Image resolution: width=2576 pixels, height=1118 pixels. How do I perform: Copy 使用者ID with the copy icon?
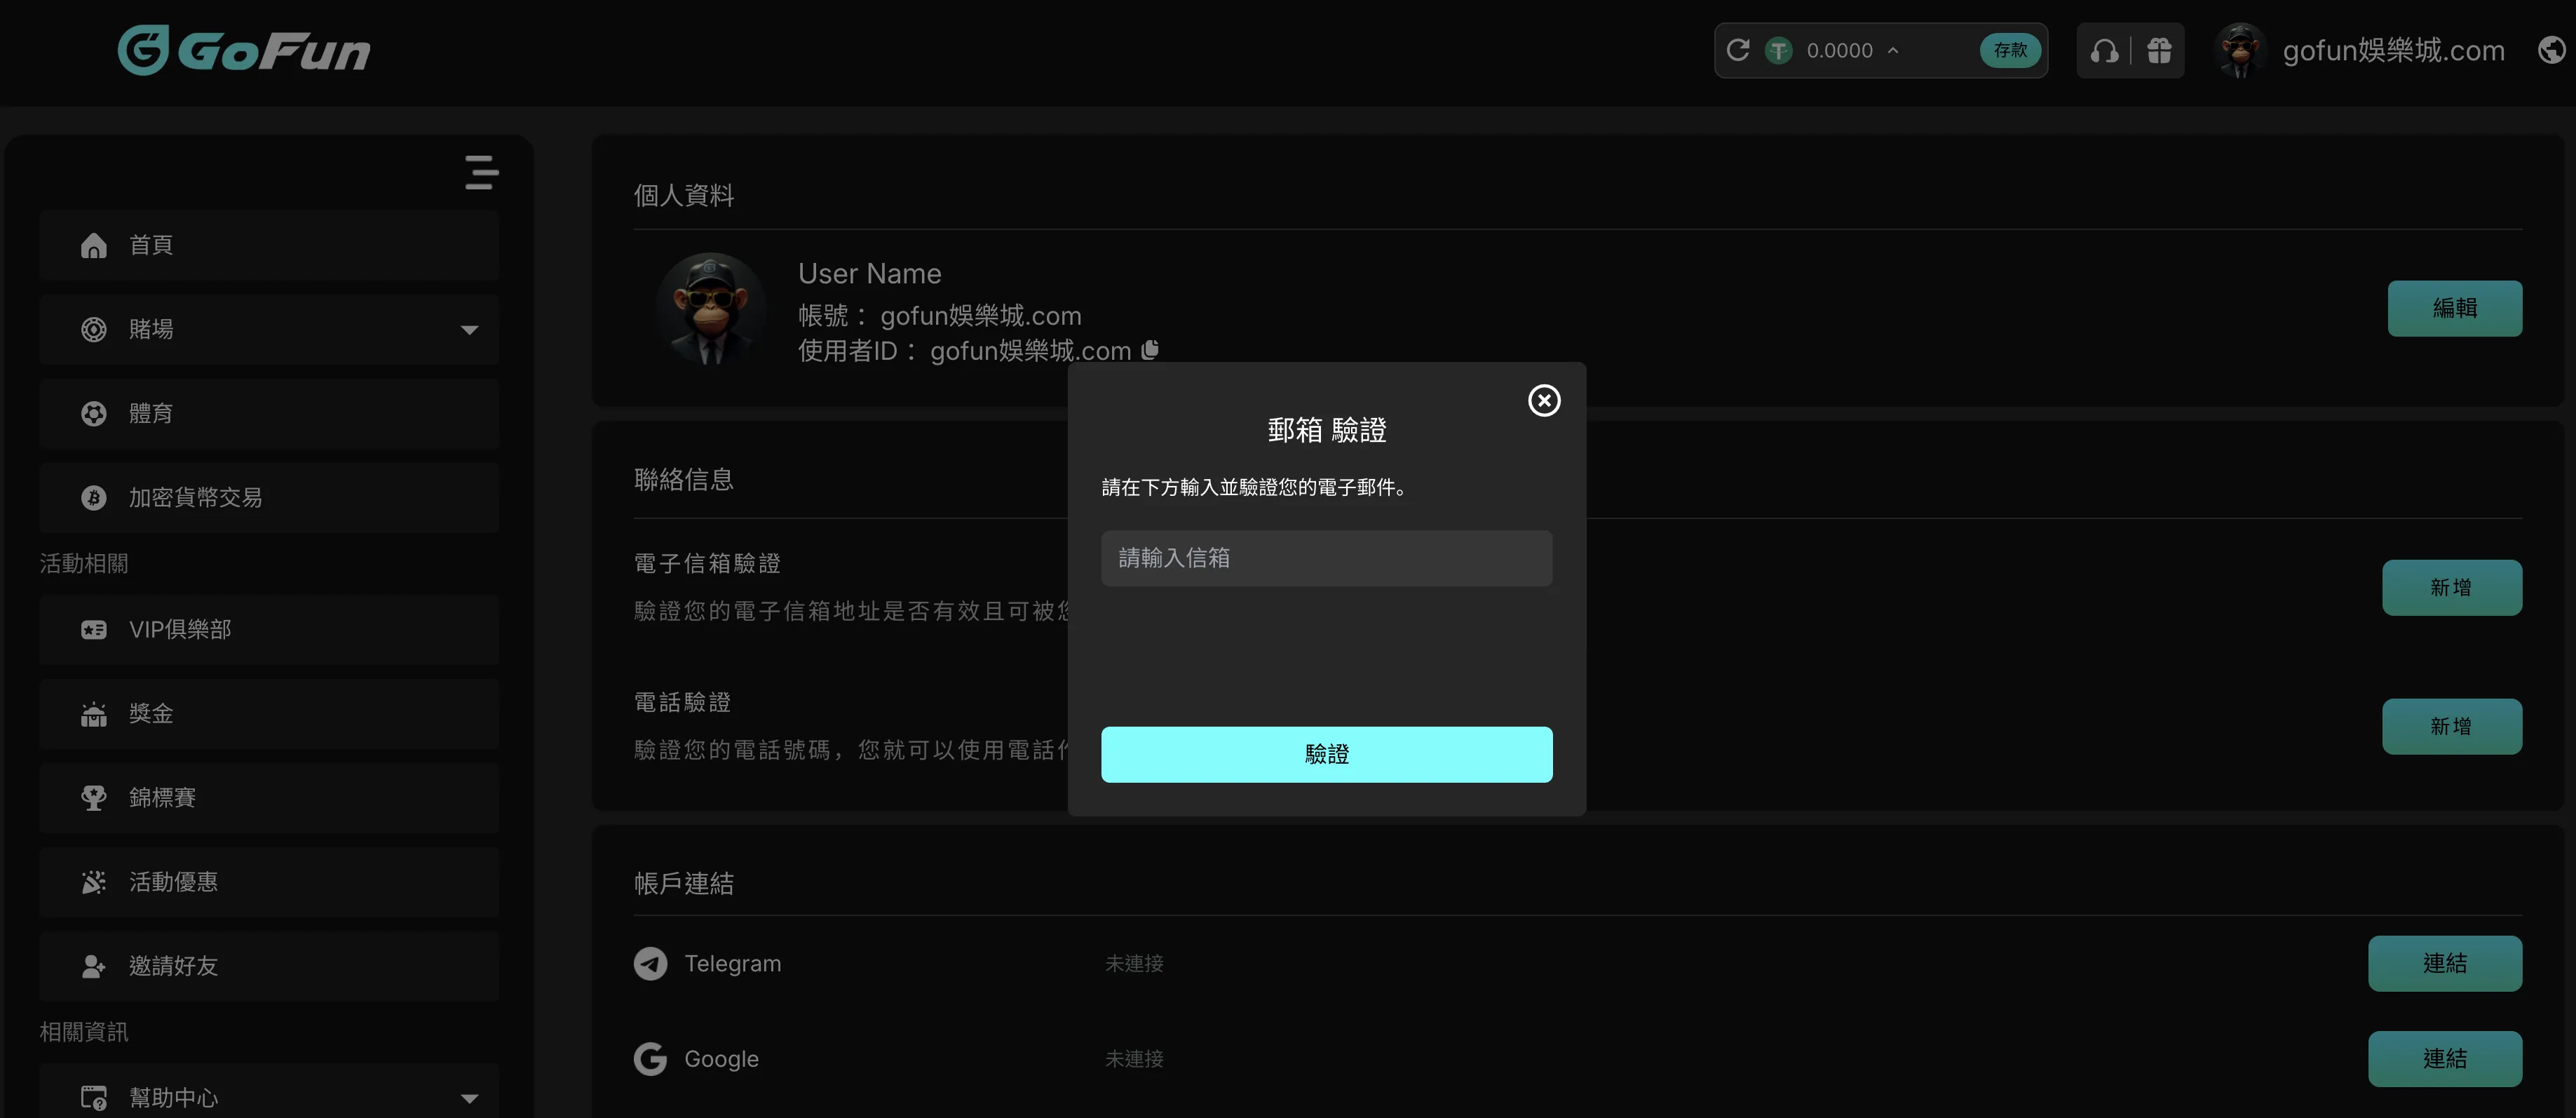point(1151,350)
